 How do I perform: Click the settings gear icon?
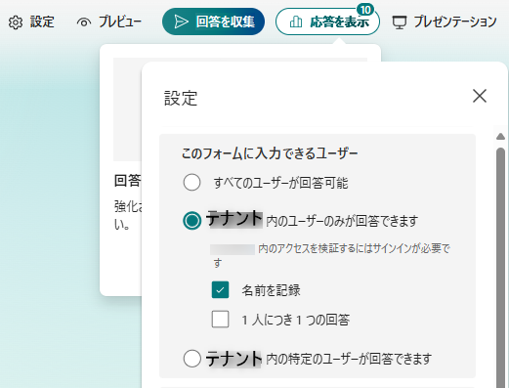point(16,22)
